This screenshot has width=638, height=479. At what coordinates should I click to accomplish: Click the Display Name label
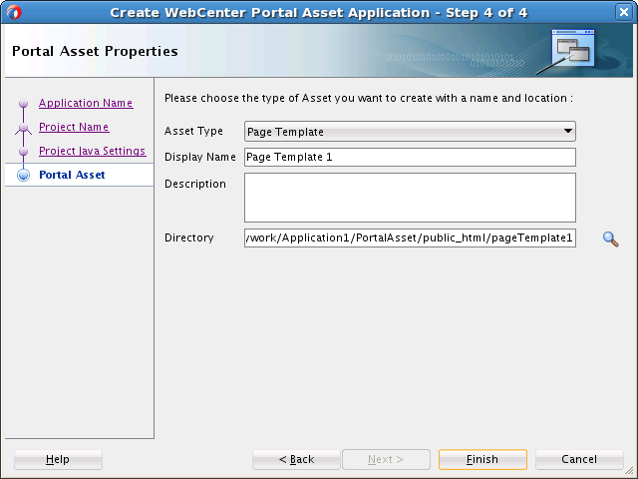pyautogui.click(x=200, y=157)
